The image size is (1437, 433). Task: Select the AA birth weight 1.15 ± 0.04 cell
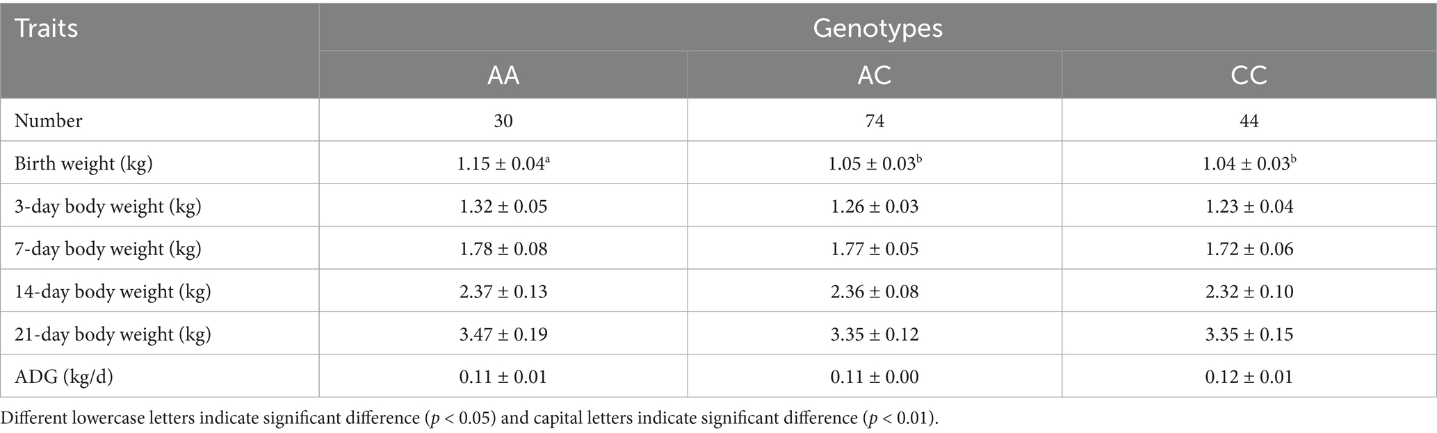[x=503, y=163]
